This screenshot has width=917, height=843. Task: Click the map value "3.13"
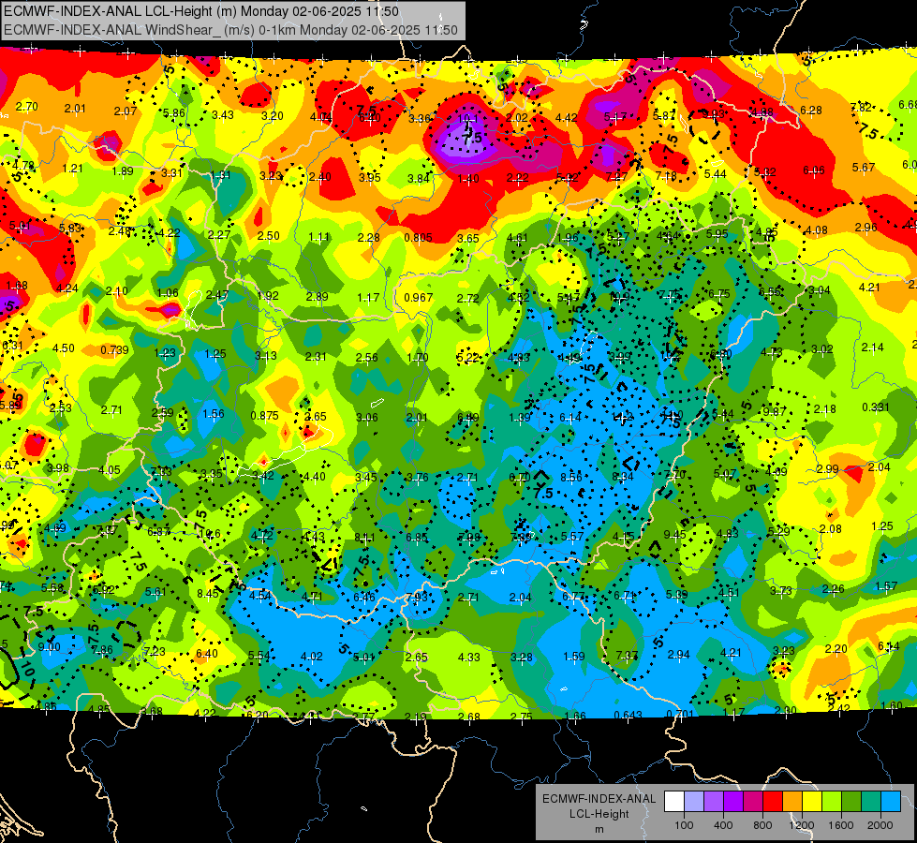click(x=266, y=355)
